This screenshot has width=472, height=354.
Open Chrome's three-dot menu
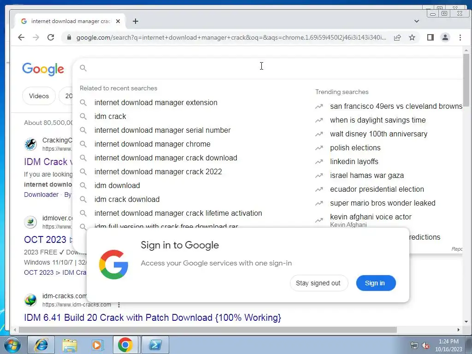[x=460, y=37]
